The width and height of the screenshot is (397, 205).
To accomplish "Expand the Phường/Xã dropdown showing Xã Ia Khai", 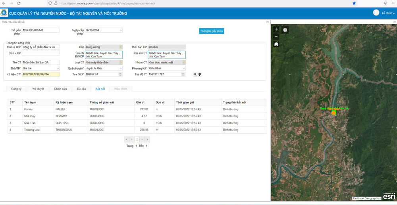I will coord(183,68).
